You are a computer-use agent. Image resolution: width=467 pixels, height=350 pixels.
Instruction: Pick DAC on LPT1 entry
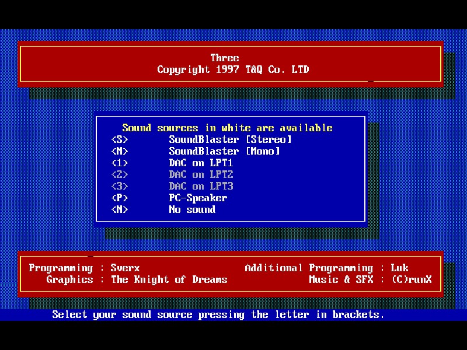click(x=201, y=163)
